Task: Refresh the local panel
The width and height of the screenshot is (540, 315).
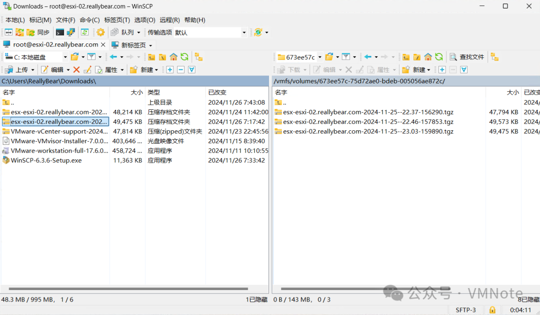Action: click(x=184, y=57)
